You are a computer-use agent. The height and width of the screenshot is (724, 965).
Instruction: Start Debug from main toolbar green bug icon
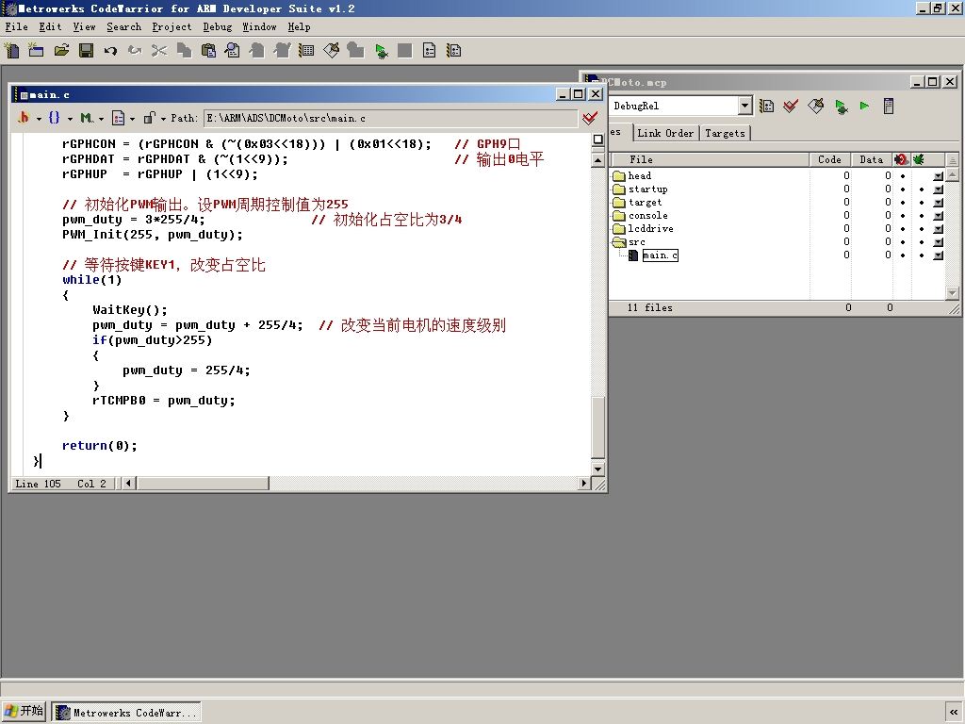click(x=382, y=51)
